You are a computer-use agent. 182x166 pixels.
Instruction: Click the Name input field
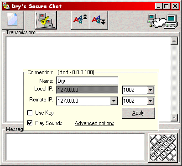point(87,81)
